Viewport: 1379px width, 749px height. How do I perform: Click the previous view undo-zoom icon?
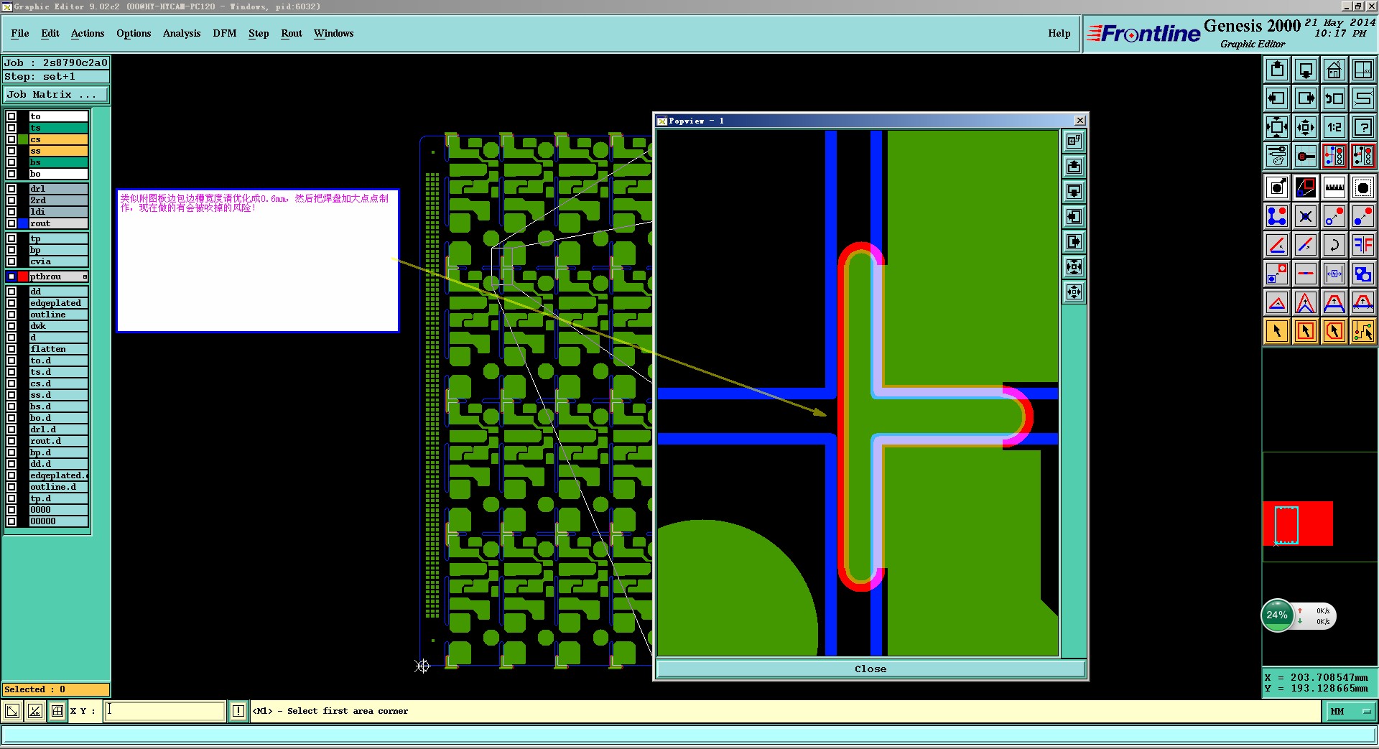pyautogui.click(x=1334, y=98)
